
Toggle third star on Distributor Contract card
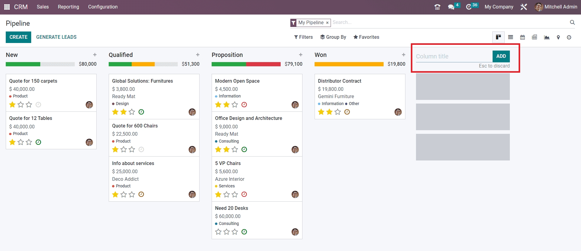[x=338, y=112]
